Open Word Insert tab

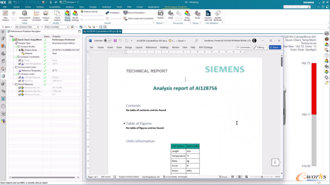click(110, 48)
